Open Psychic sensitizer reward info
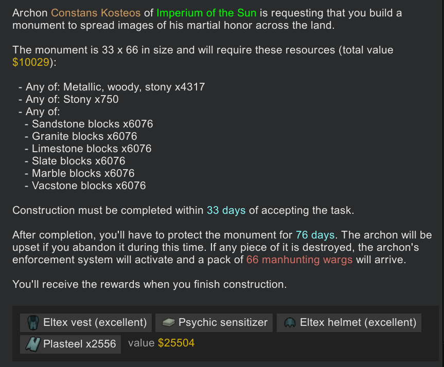 coord(214,323)
